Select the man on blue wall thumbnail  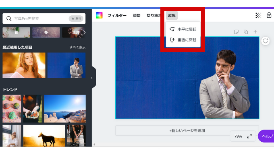click(x=66, y=65)
